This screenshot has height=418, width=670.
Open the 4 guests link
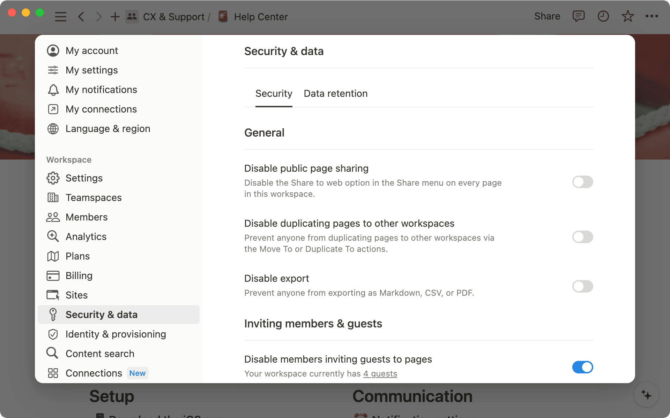(x=380, y=373)
